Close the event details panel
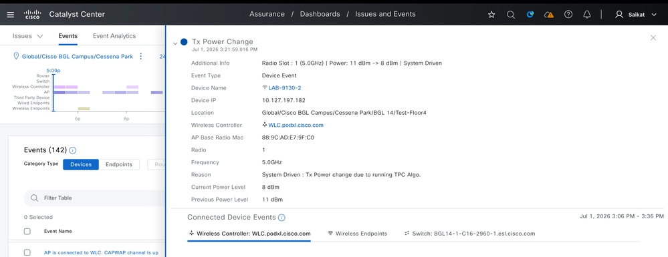Screen dimensions: 668x257 pos(653,37)
